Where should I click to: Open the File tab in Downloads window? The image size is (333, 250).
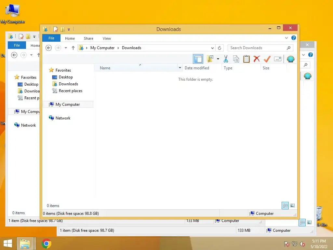pyautogui.click(x=51, y=38)
